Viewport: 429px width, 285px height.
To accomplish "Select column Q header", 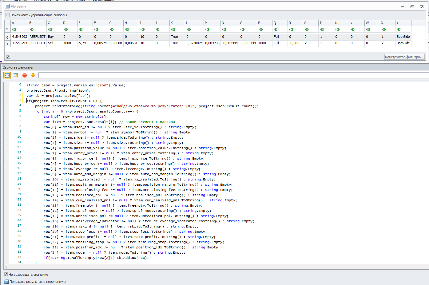I will coord(280,23).
